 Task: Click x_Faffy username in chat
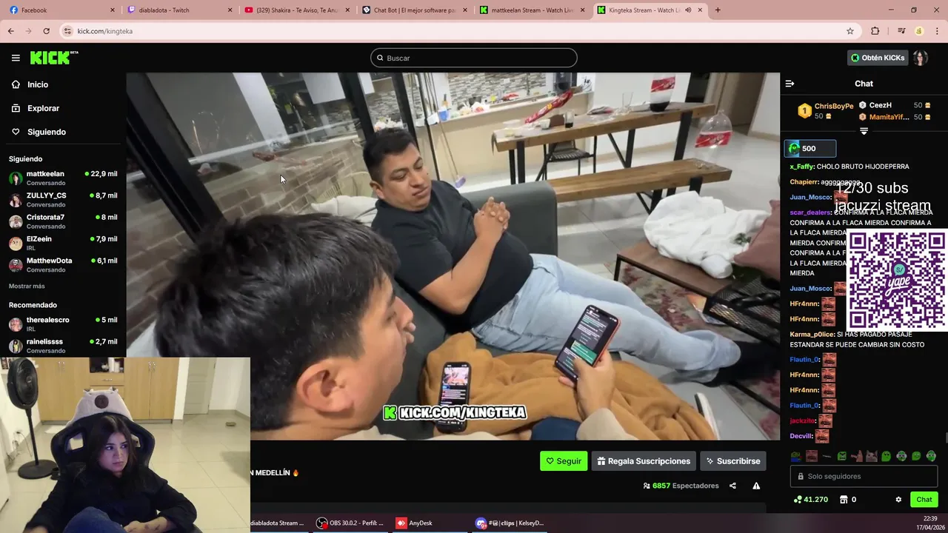[x=802, y=167]
